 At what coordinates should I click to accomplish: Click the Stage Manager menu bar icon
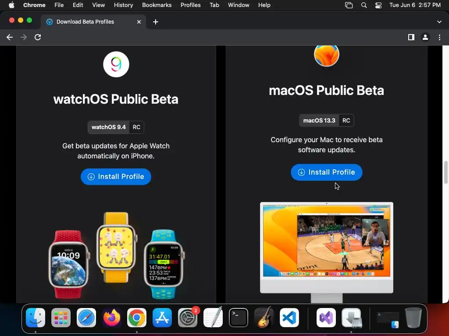coord(349,5)
